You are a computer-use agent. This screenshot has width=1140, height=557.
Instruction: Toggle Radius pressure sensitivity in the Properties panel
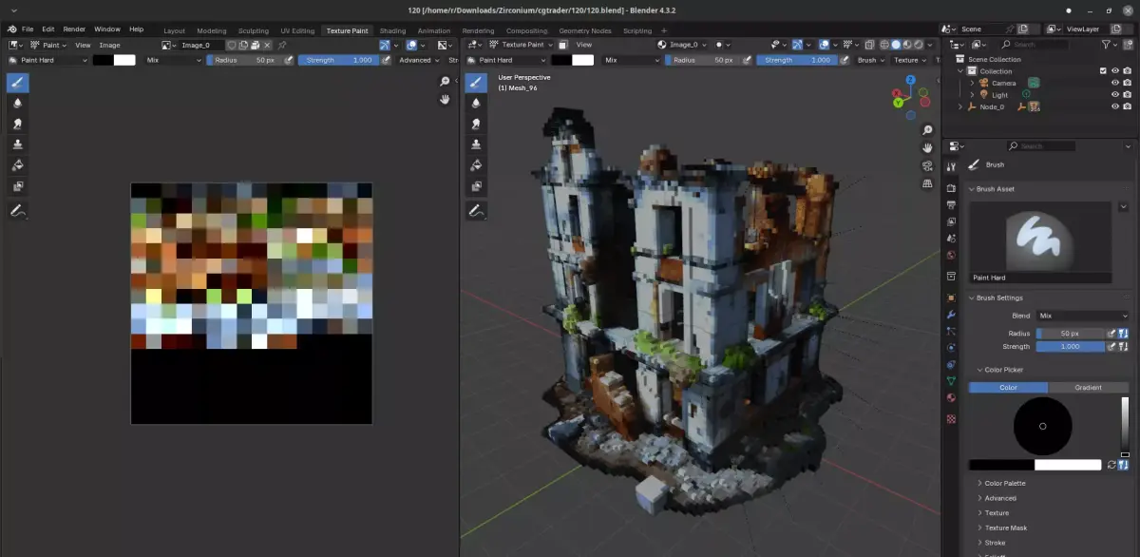coord(1111,334)
